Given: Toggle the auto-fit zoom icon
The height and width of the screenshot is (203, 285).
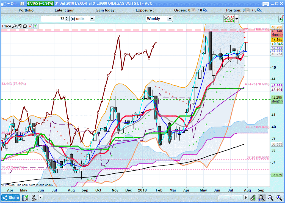Looking at the screenshot, I should pos(261,198).
